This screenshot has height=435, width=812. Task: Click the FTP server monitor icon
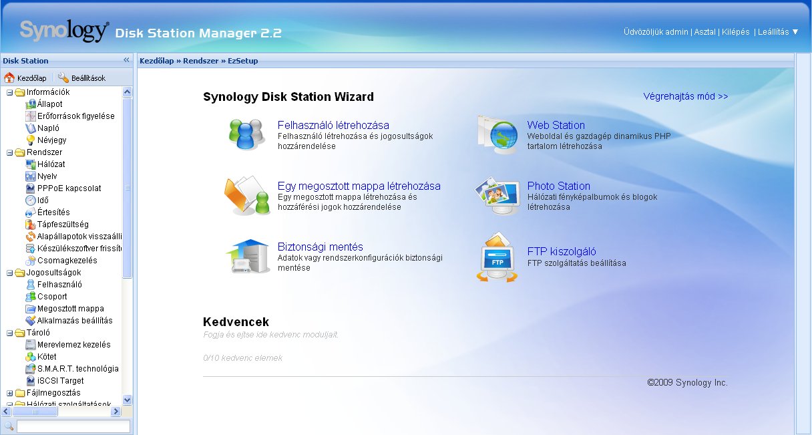click(x=497, y=257)
